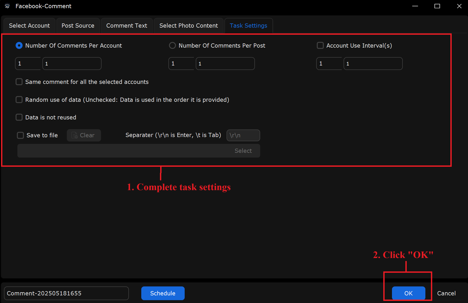Open the Select Photo Content tab
The image size is (468, 303).
tap(189, 26)
